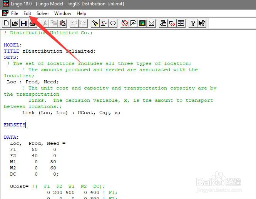Open the Solution report icon

(x=134, y=23)
